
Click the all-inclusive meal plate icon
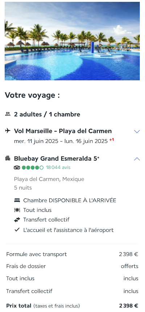coord(17,210)
